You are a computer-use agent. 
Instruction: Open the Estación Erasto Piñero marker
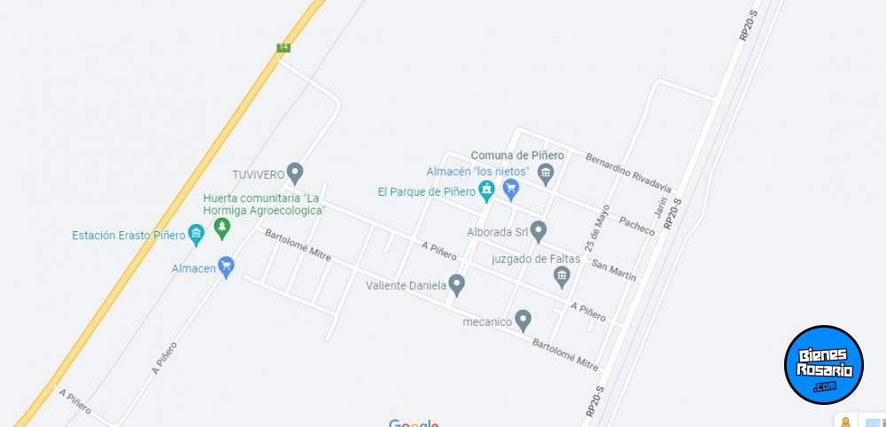pos(196,235)
